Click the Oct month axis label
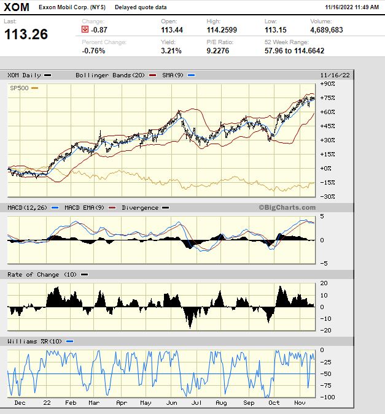This screenshot has width=385, height=414. click(x=274, y=402)
